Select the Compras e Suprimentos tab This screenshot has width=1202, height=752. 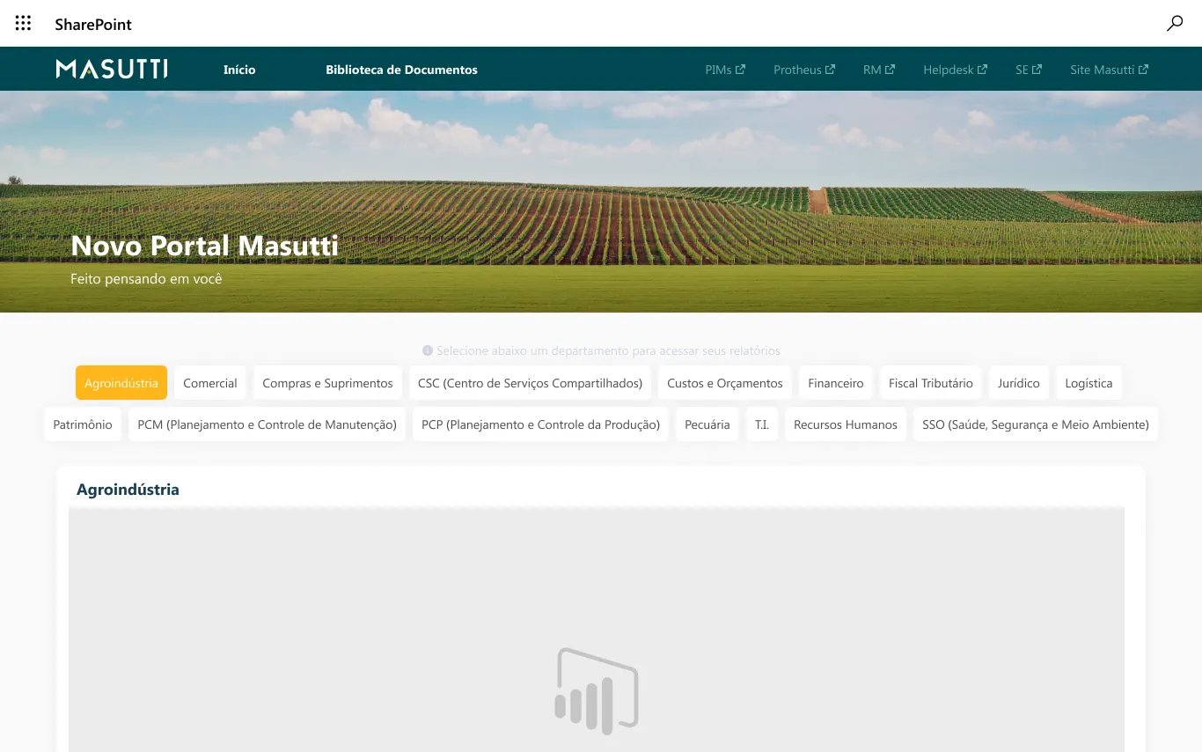click(327, 383)
